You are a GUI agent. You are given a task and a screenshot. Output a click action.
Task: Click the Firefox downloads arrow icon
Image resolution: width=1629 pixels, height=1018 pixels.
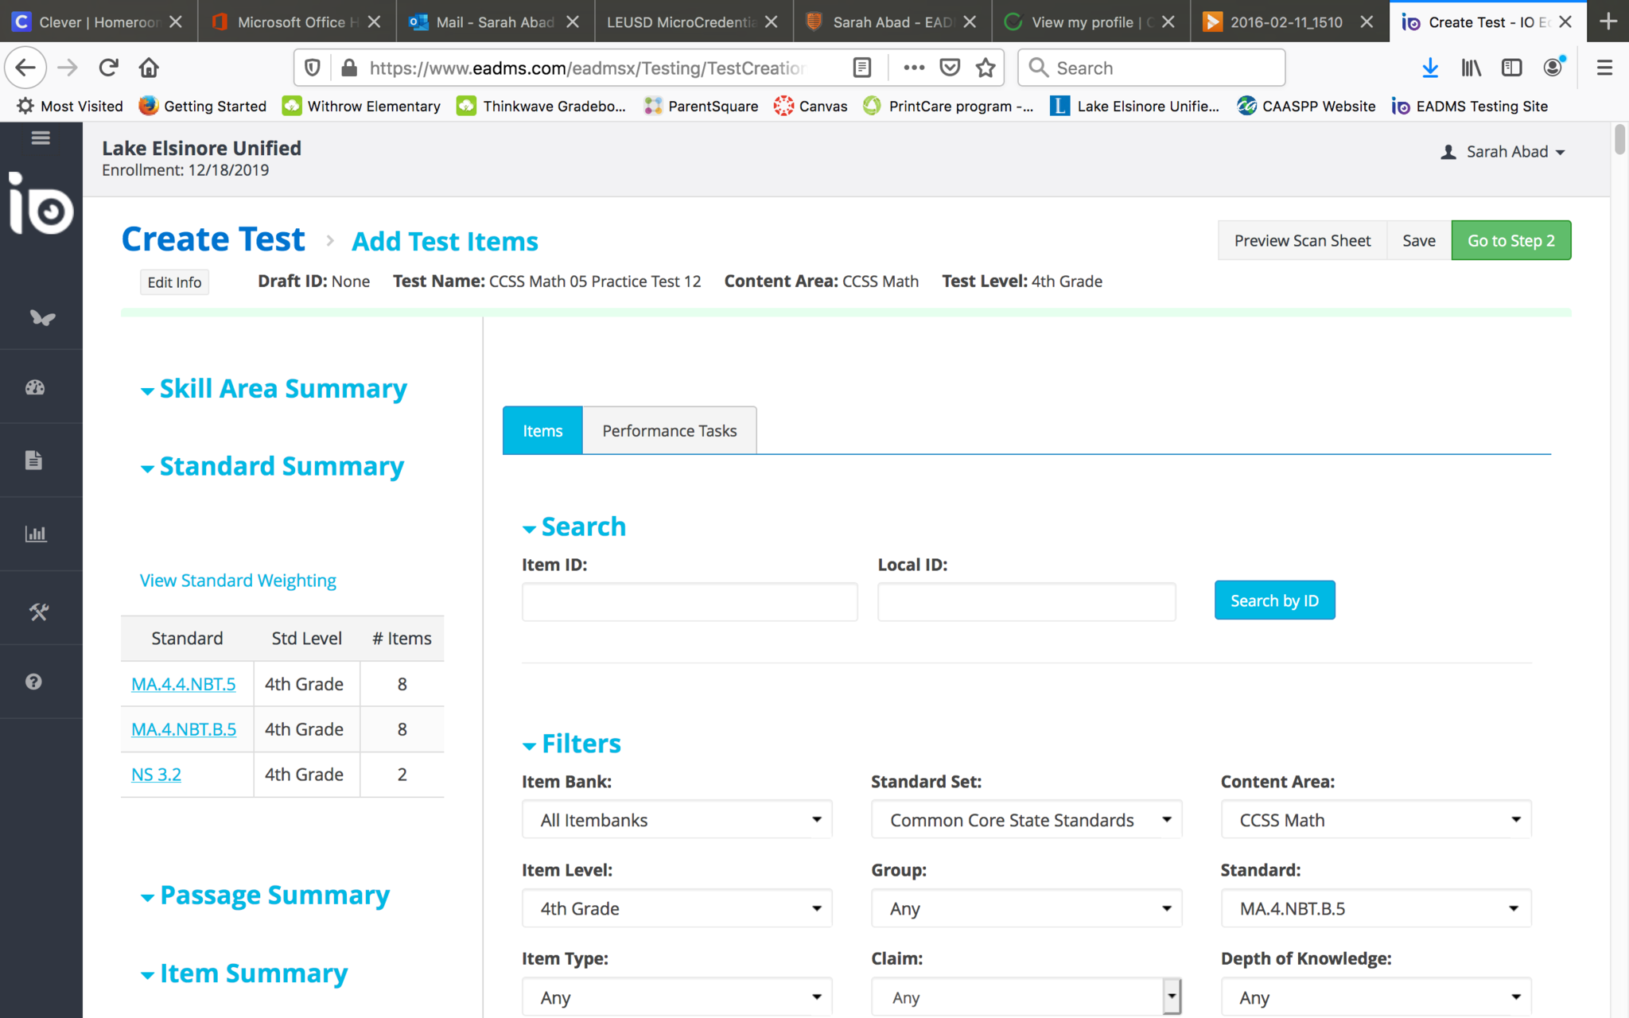[x=1429, y=68]
